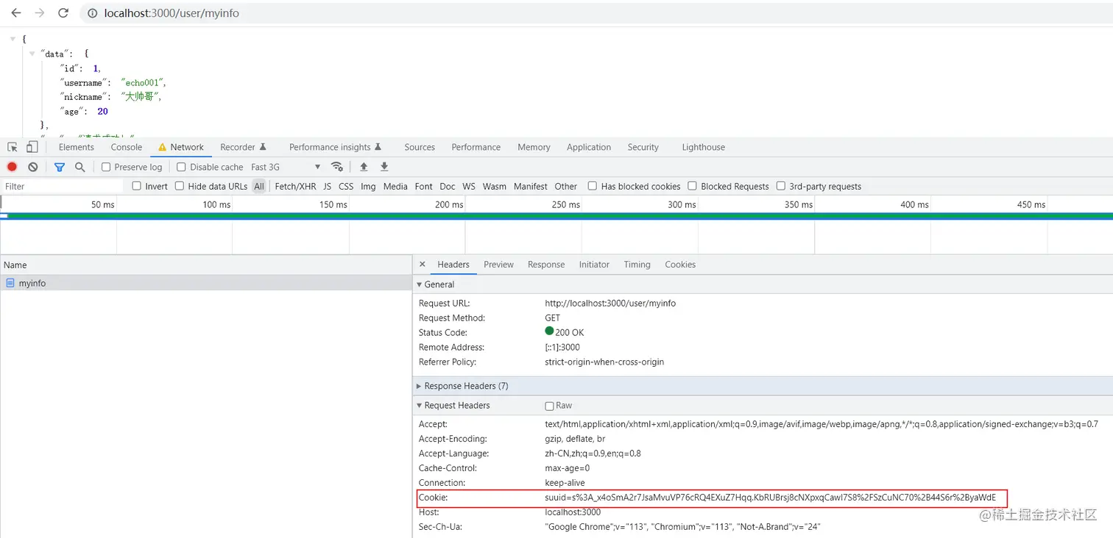1113x538 pixels.
Task: Open the Elements tab
Action: (77, 147)
